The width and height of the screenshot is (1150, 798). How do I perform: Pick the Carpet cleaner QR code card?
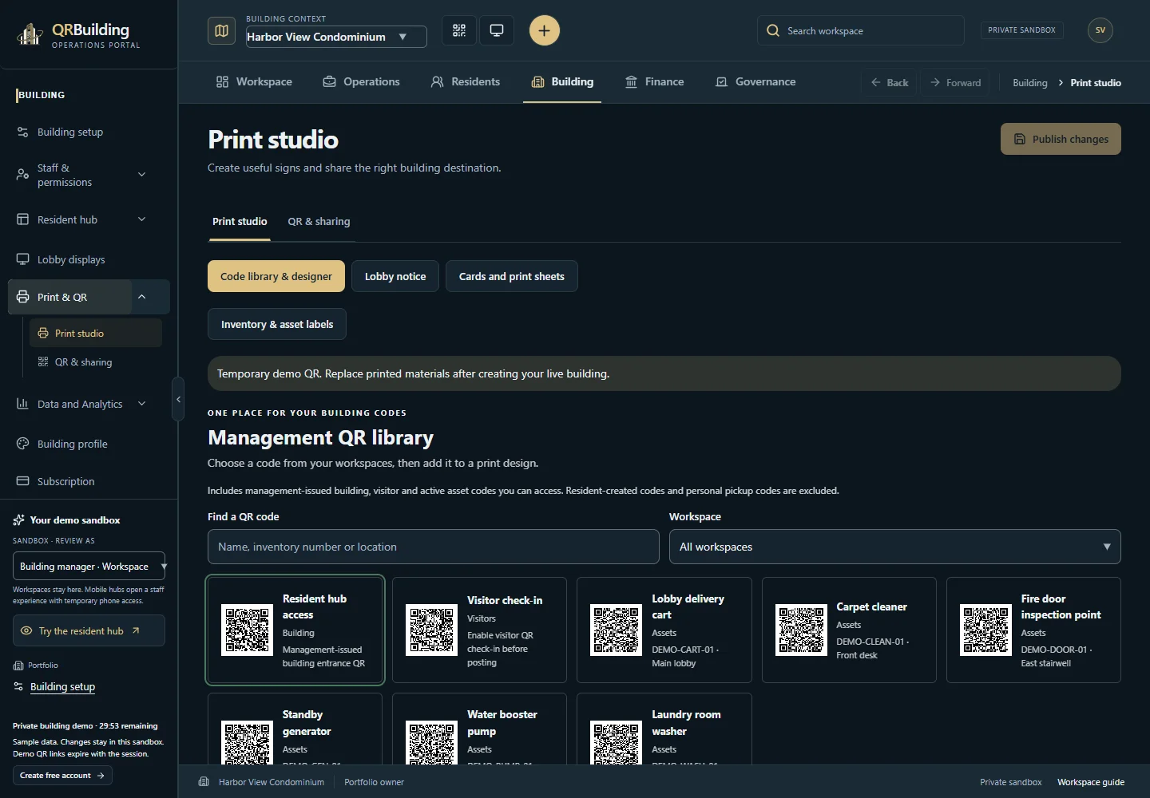pos(849,630)
